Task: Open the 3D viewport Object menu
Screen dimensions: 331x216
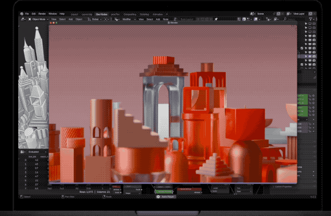Action: click(x=79, y=19)
